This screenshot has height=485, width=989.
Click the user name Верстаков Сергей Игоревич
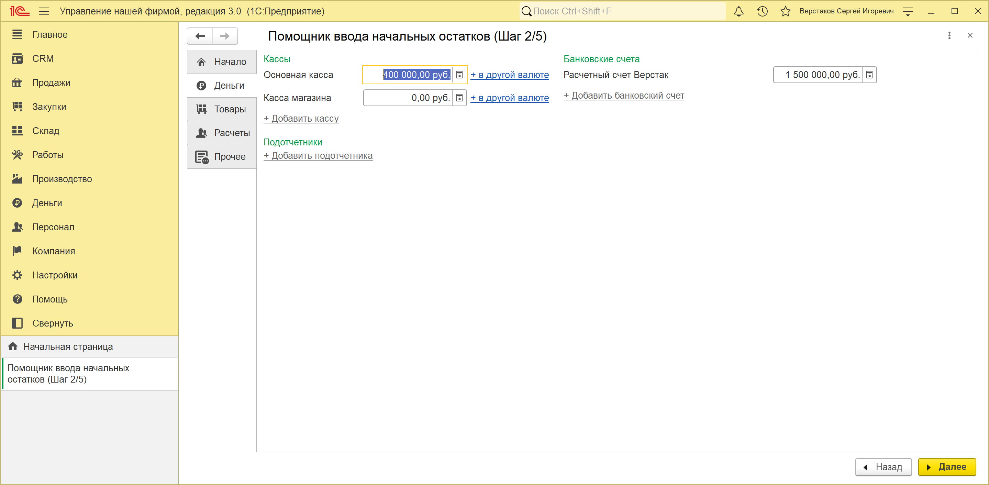(846, 11)
